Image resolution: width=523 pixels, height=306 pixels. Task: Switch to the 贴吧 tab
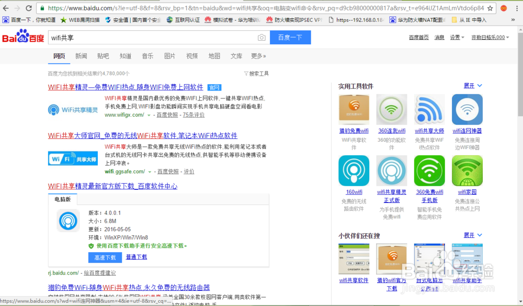click(x=103, y=56)
